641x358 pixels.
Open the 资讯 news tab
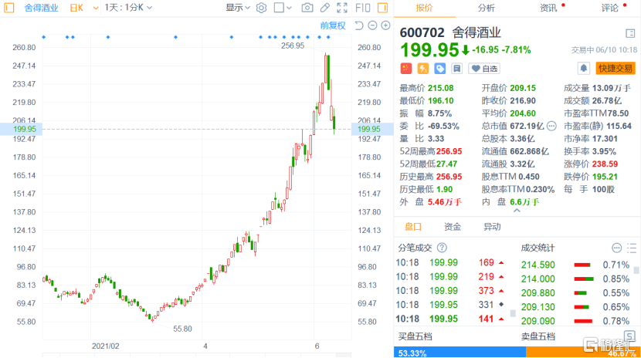[548, 8]
